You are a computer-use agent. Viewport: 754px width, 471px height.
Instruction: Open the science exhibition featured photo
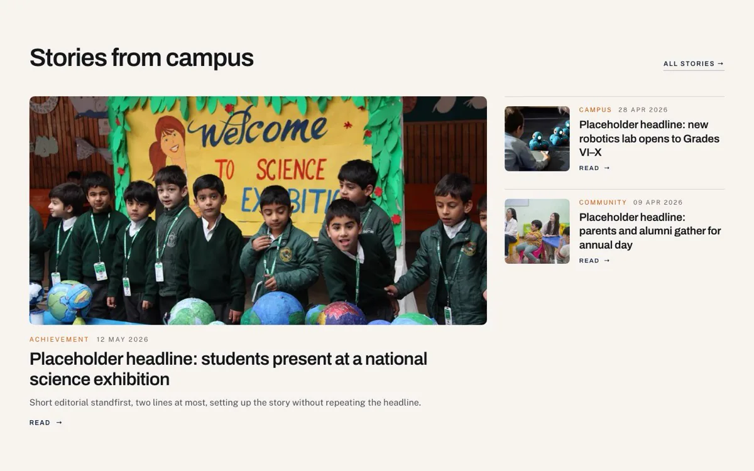[x=258, y=210]
